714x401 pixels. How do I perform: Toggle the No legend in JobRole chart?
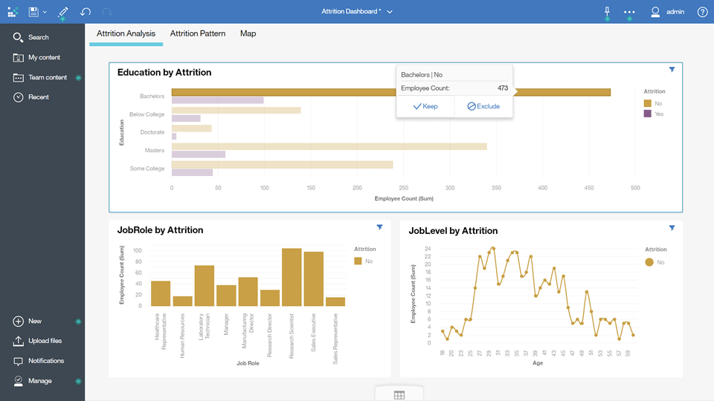[364, 261]
